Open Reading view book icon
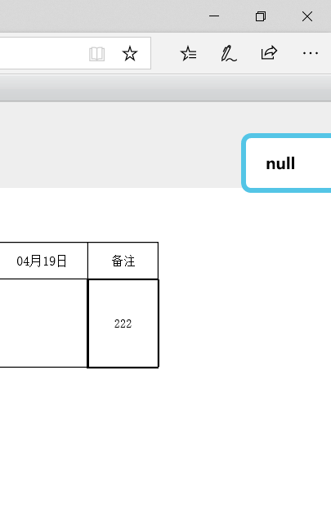 [96, 54]
